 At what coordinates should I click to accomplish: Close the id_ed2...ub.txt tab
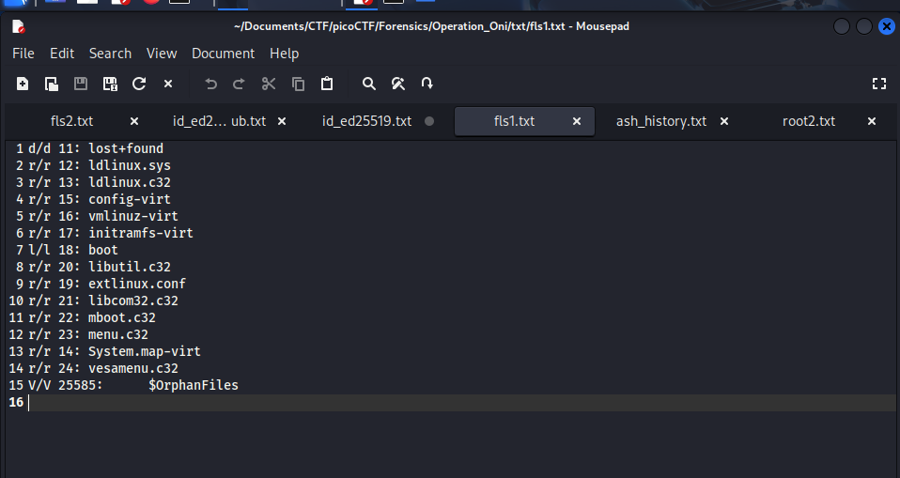click(283, 121)
